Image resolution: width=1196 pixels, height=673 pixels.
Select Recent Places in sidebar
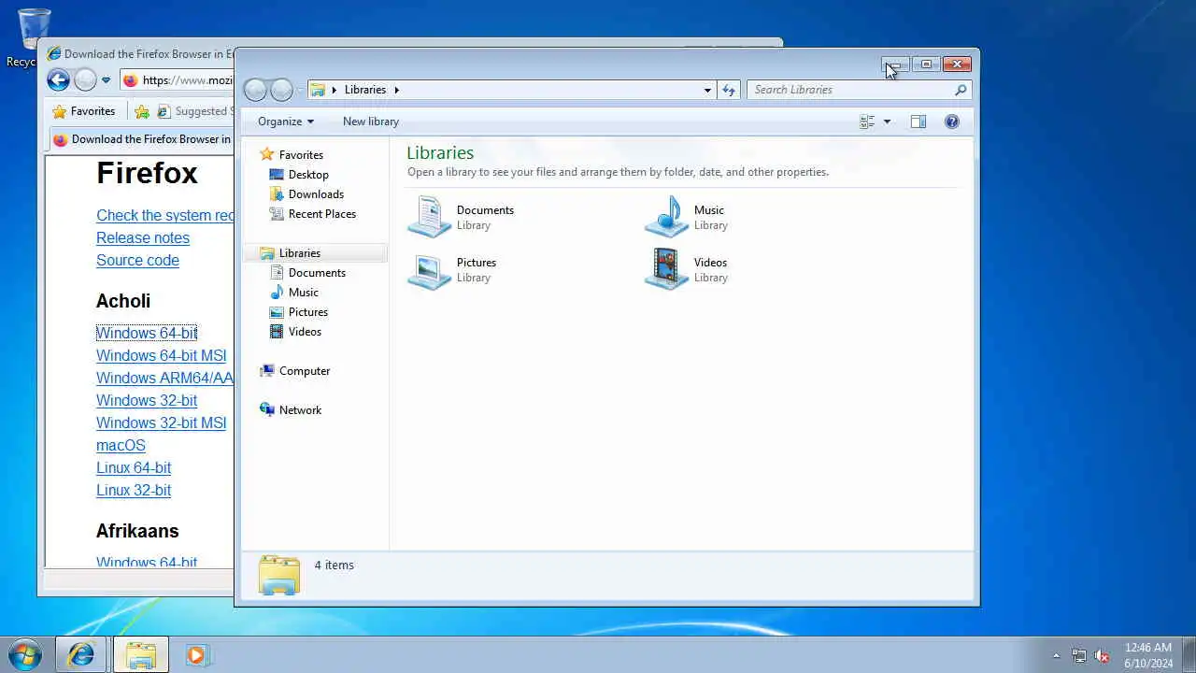(x=322, y=214)
